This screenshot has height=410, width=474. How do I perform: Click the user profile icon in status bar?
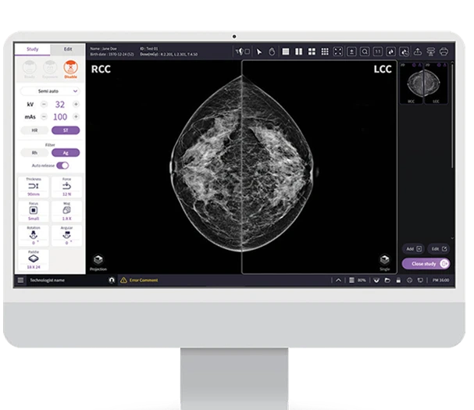pos(112,280)
